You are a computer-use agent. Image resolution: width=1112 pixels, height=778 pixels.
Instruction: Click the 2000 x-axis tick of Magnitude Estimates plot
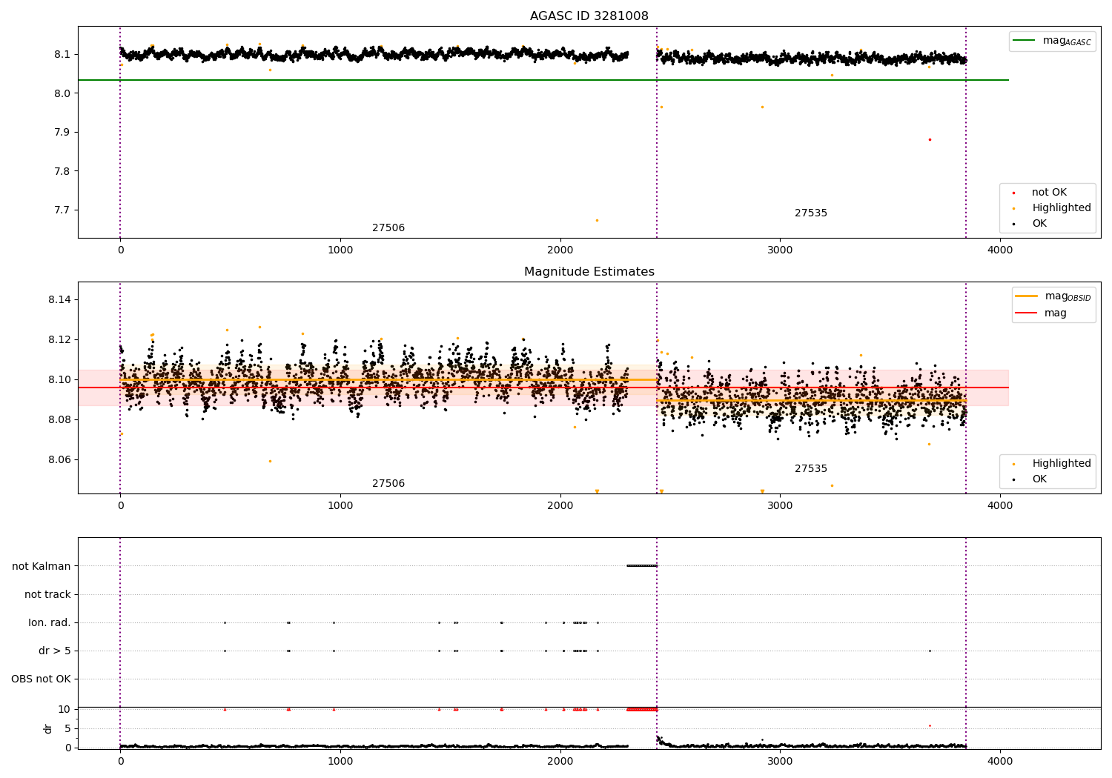pyautogui.click(x=560, y=506)
